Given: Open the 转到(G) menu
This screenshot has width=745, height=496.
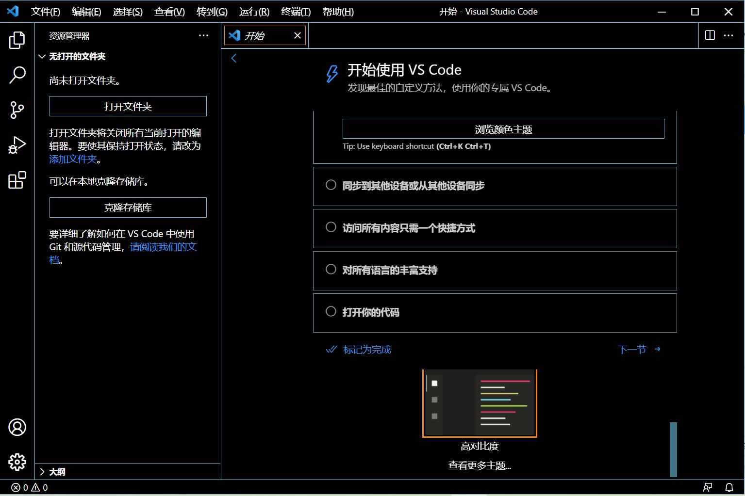Looking at the screenshot, I should point(212,12).
